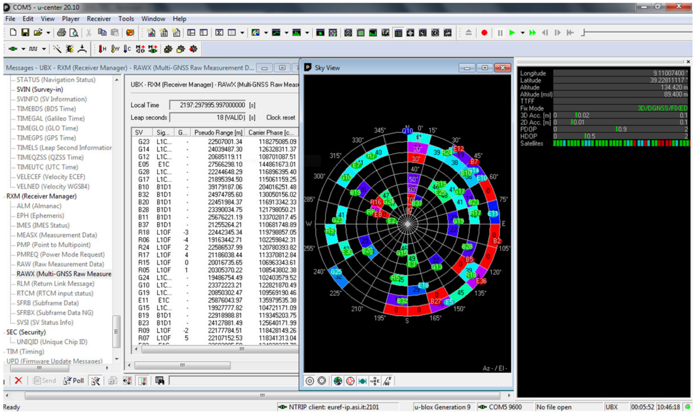Click the Poll button

74,380
